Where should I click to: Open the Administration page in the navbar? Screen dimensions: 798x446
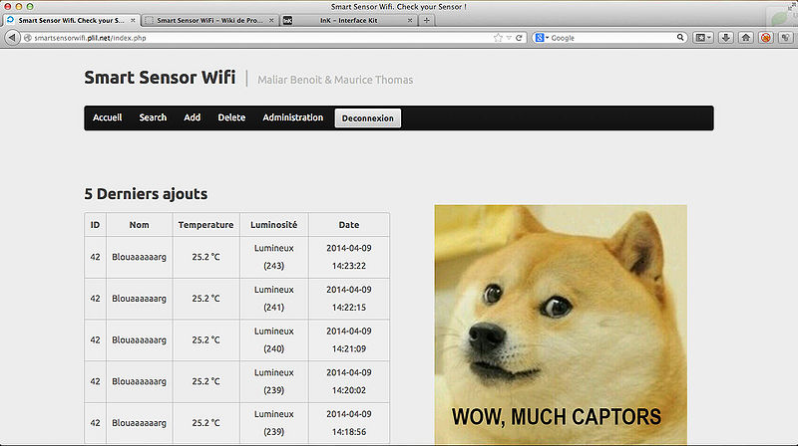292,117
